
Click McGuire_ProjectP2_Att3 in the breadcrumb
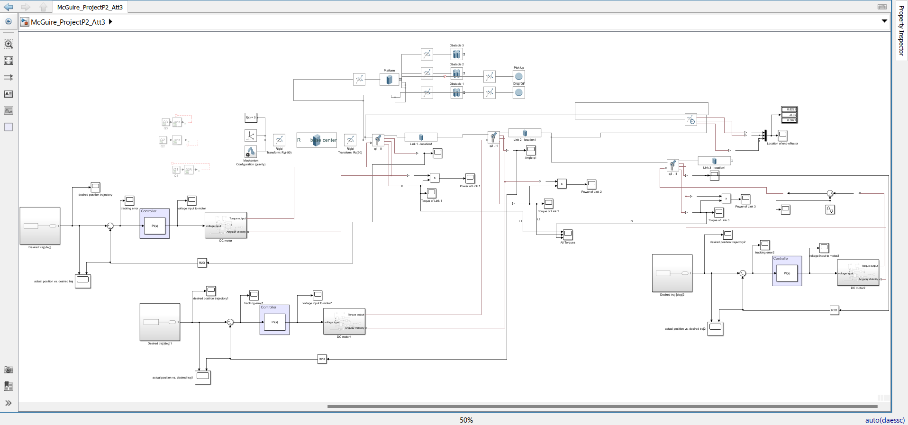(x=68, y=22)
